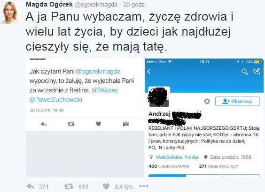Image resolution: width=265 pixels, height=192 pixels.
Task: Click the @PawelZuchowski mention
Action: [56, 100]
